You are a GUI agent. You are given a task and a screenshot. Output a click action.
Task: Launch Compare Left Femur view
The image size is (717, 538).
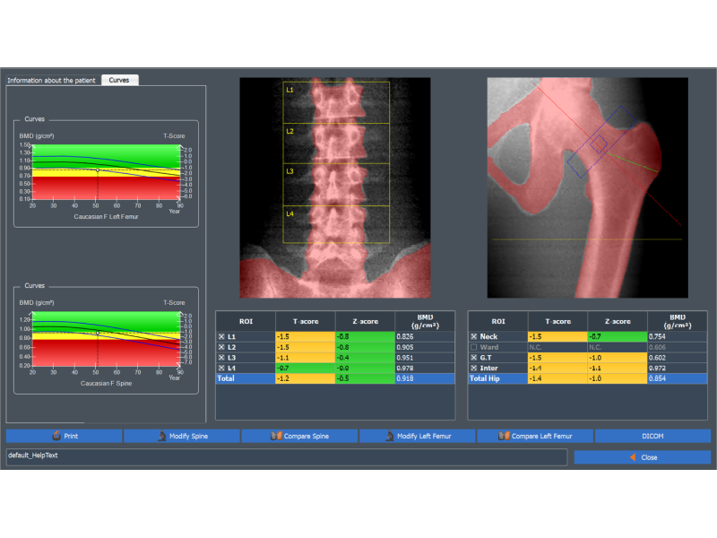pos(534,436)
